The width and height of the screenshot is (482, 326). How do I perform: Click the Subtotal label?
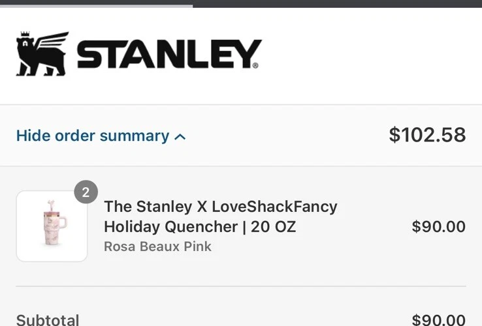coord(48,319)
